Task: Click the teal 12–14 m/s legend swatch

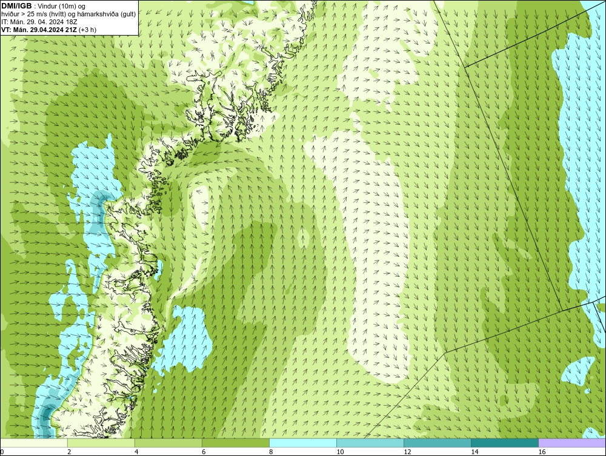Action: click(437, 443)
